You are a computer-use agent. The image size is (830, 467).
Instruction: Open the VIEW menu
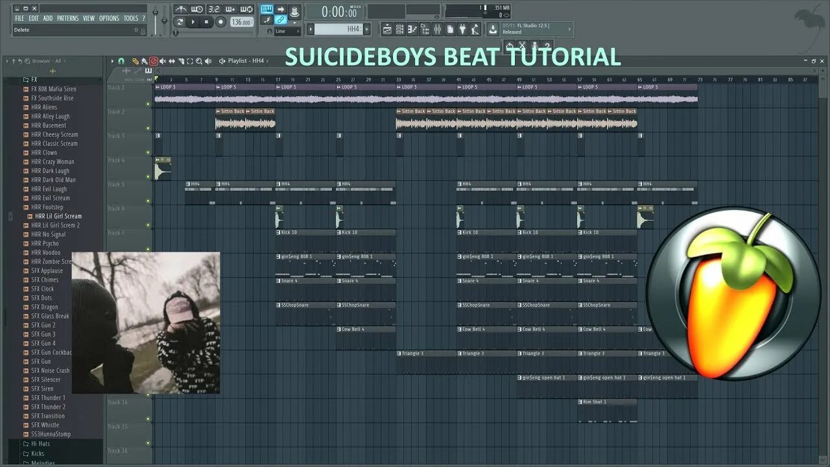pyautogui.click(x=88, y=18)
